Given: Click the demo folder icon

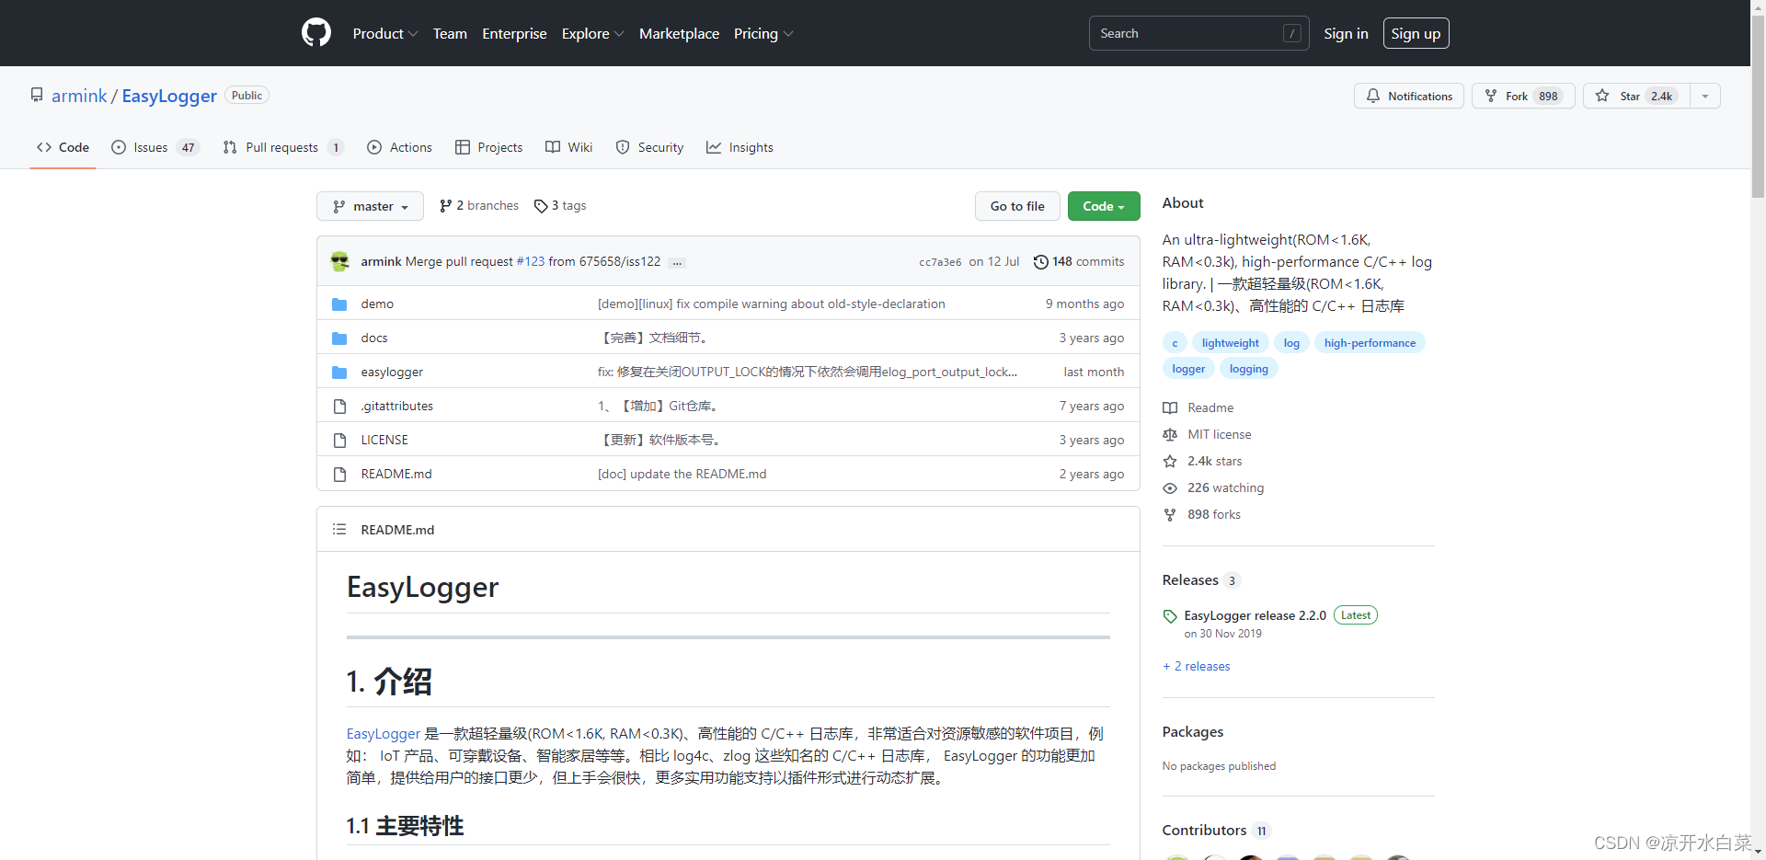Looking at the screenshot, I should pyautogui.click(x=339, y=304).
